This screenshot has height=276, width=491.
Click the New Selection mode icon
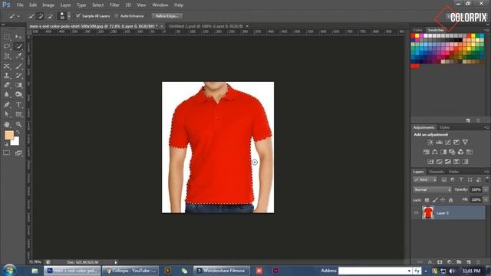pos(31,16)
